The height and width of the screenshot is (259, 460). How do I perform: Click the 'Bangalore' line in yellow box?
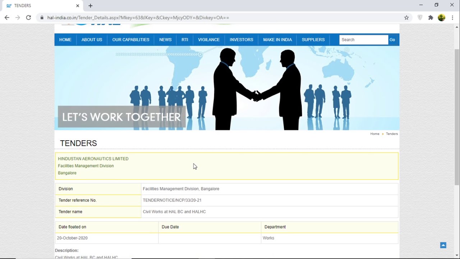click(67, 173)
